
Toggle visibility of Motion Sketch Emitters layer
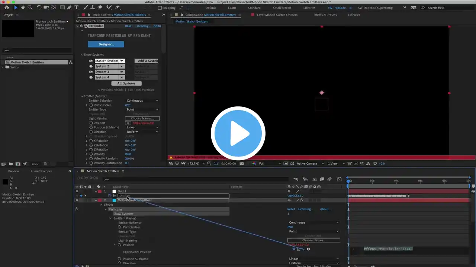[77, 200]
